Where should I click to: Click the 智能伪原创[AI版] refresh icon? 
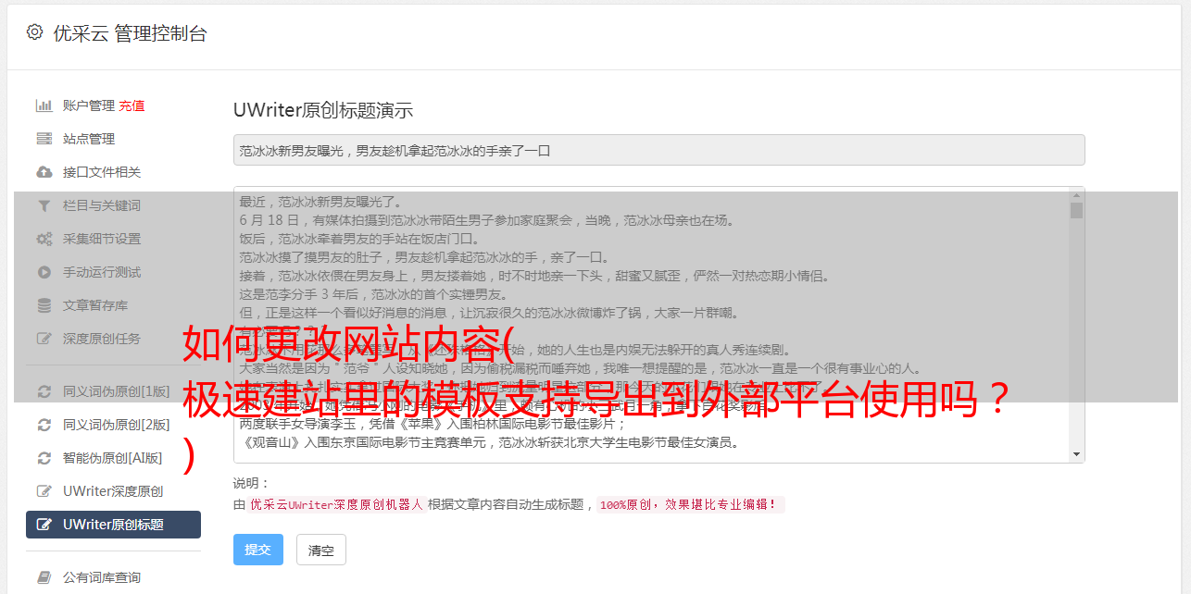click(x=44, y=458)
